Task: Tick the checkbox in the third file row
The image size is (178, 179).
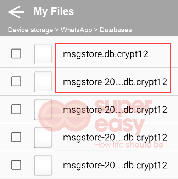Action: point(16,109)
